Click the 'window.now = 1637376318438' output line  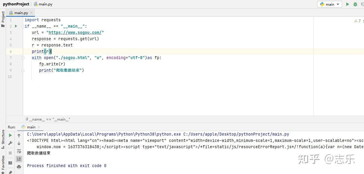tap(200, 147)
